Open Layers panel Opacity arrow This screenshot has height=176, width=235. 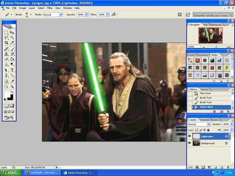232,124
